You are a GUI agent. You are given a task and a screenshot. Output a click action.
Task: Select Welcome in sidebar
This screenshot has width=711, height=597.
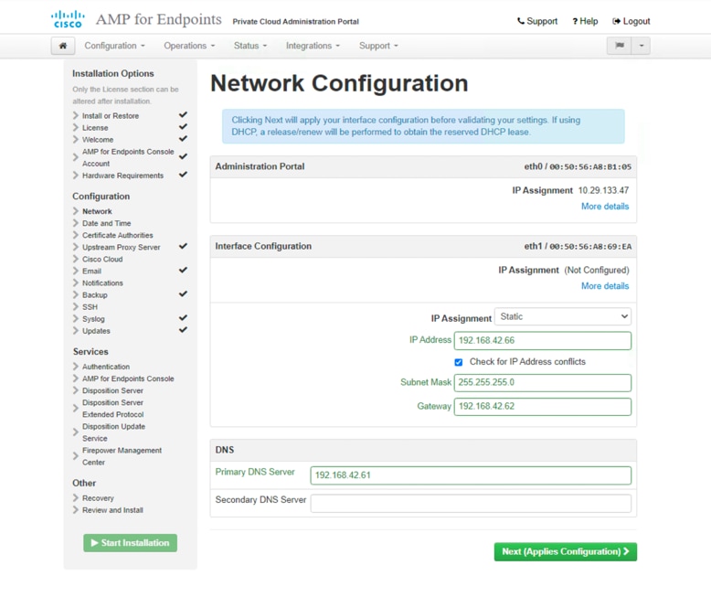pyautogui.click(x=98, y=140)
